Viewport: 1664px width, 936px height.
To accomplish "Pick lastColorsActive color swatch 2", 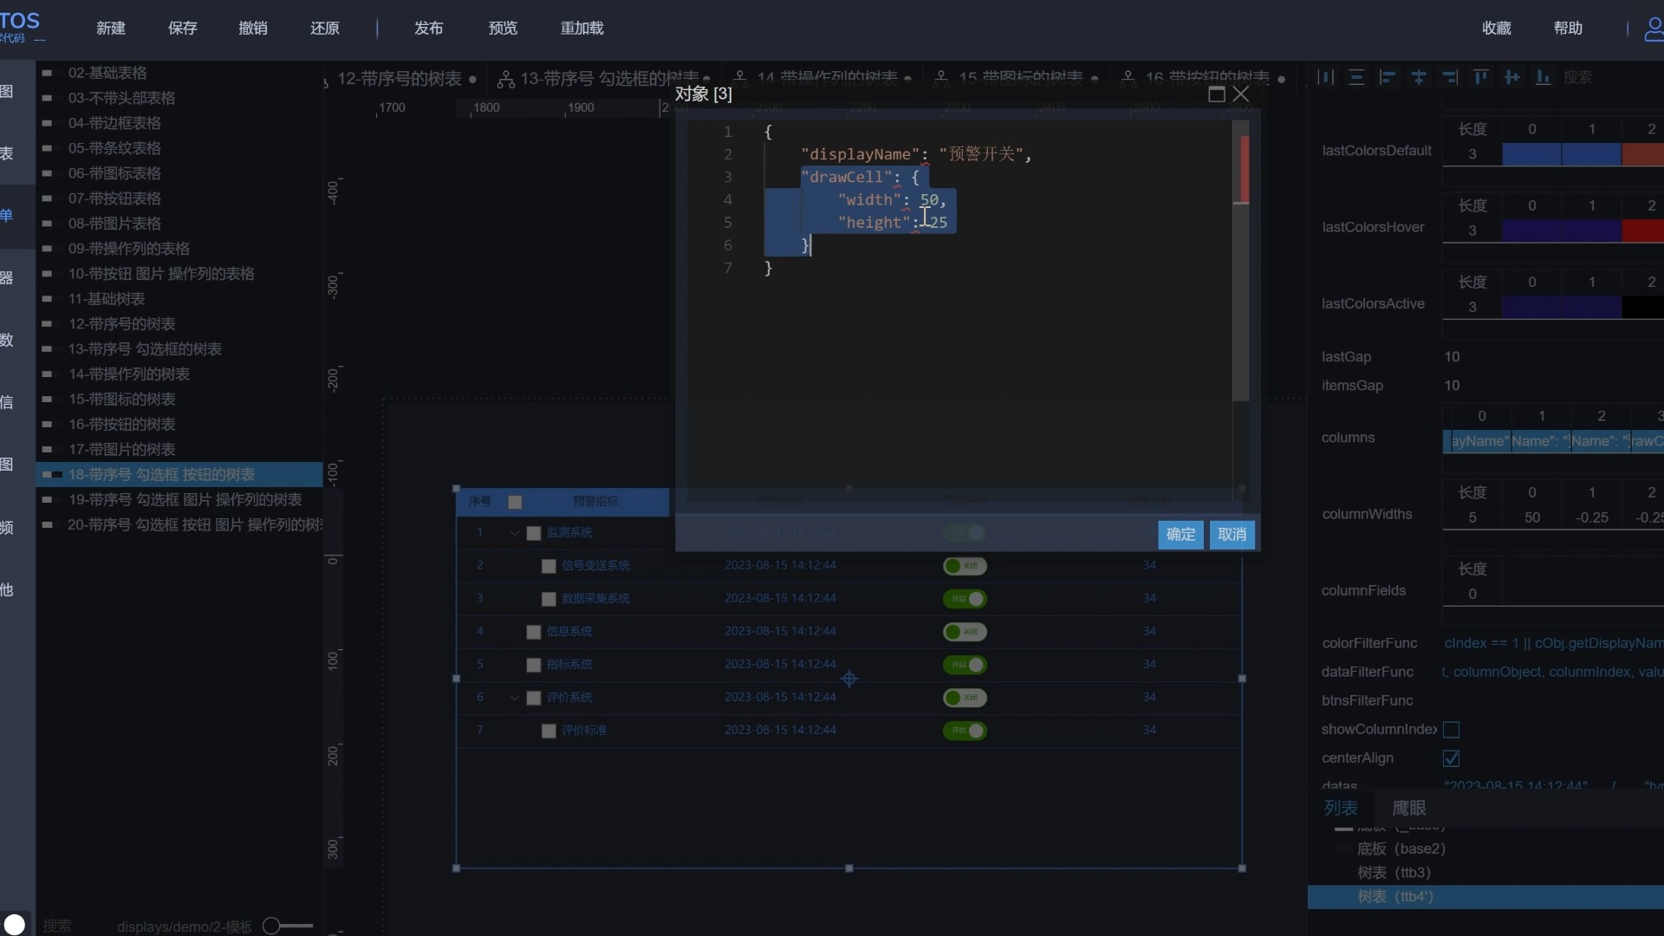I will 1643,307.
